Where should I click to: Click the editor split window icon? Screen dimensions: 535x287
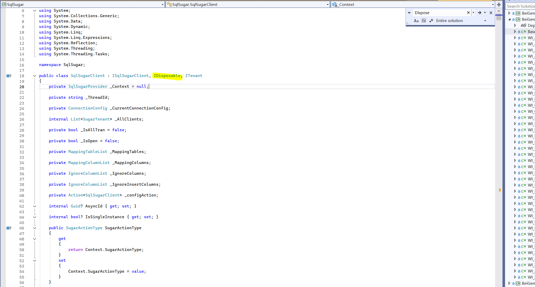pos(499,4)
